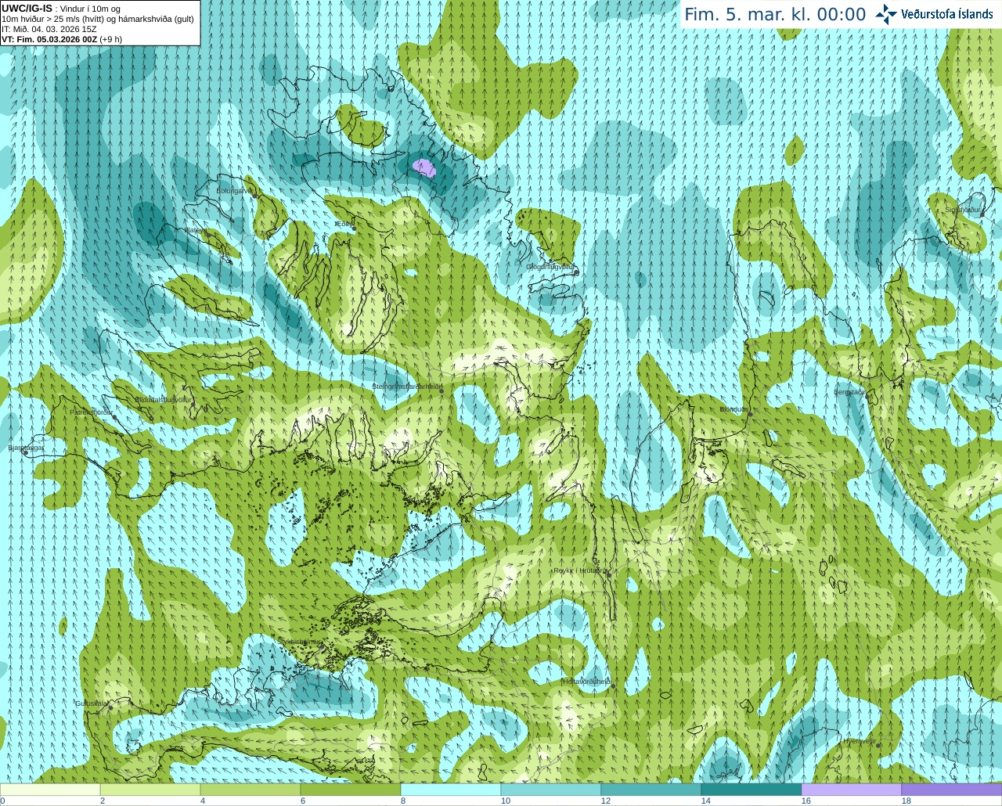The image size is (1002, 806).
Task: Click the Flateyri station label
Action: tap(195, 230)
